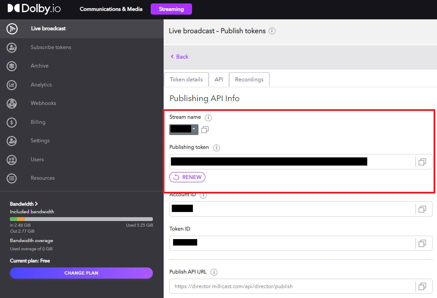437x298 pixels.
Task: Click the bandwidth usage progress bar
Action: click(81, 218)
